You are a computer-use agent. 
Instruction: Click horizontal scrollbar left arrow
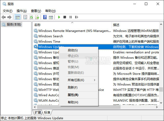(x=35, y=107)
